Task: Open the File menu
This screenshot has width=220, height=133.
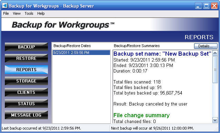Action: tap(6, 13)
